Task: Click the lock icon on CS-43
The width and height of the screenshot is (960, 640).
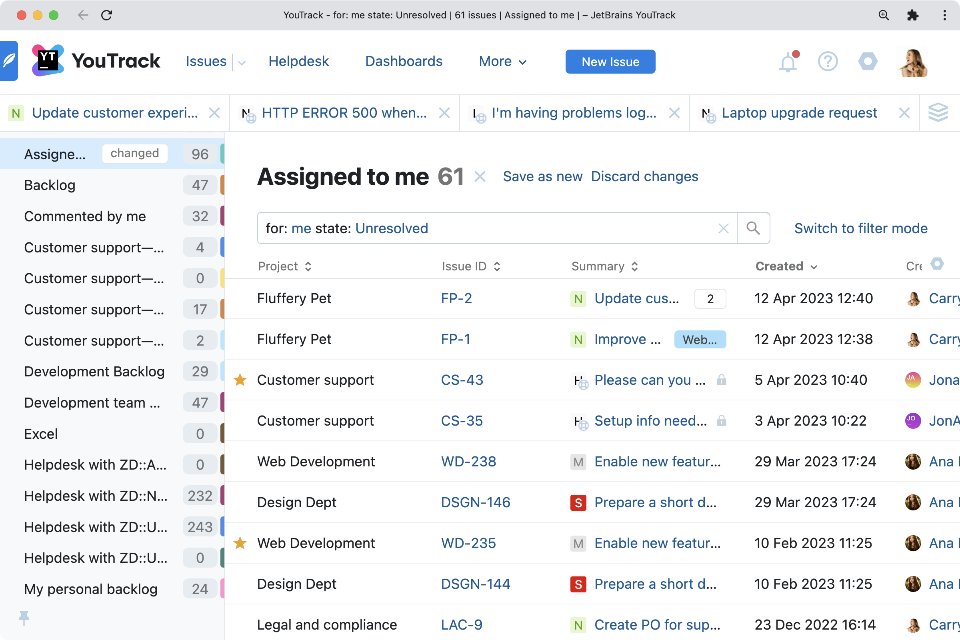Action: [721, 380]
